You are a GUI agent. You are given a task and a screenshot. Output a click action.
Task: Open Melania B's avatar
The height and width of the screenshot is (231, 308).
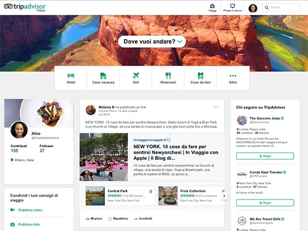point(91,110)
